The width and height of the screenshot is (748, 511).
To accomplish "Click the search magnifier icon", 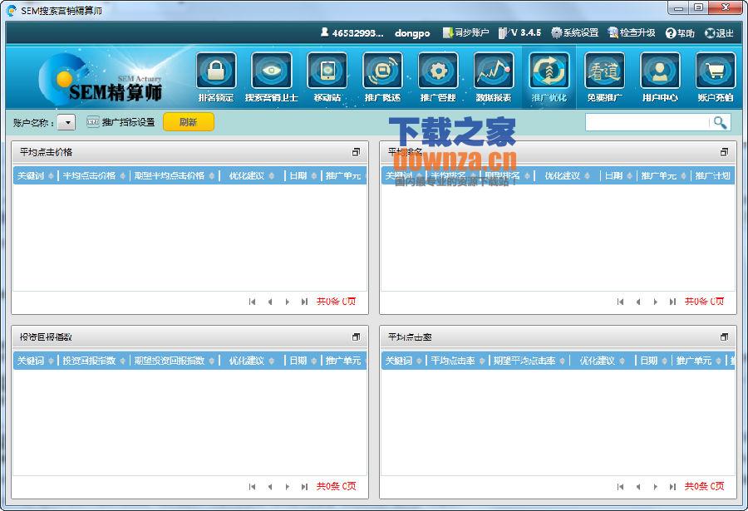I will [x=721, y=123].
